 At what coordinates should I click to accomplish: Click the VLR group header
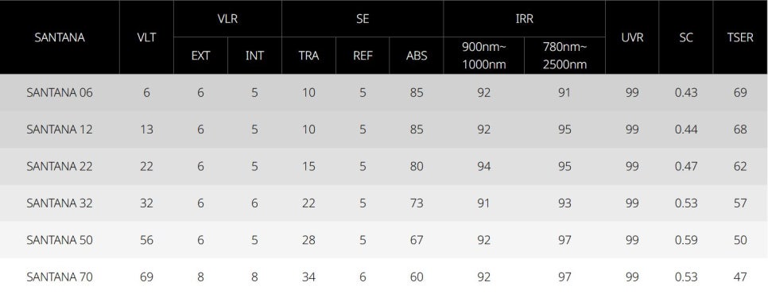[x=227, y=18]
